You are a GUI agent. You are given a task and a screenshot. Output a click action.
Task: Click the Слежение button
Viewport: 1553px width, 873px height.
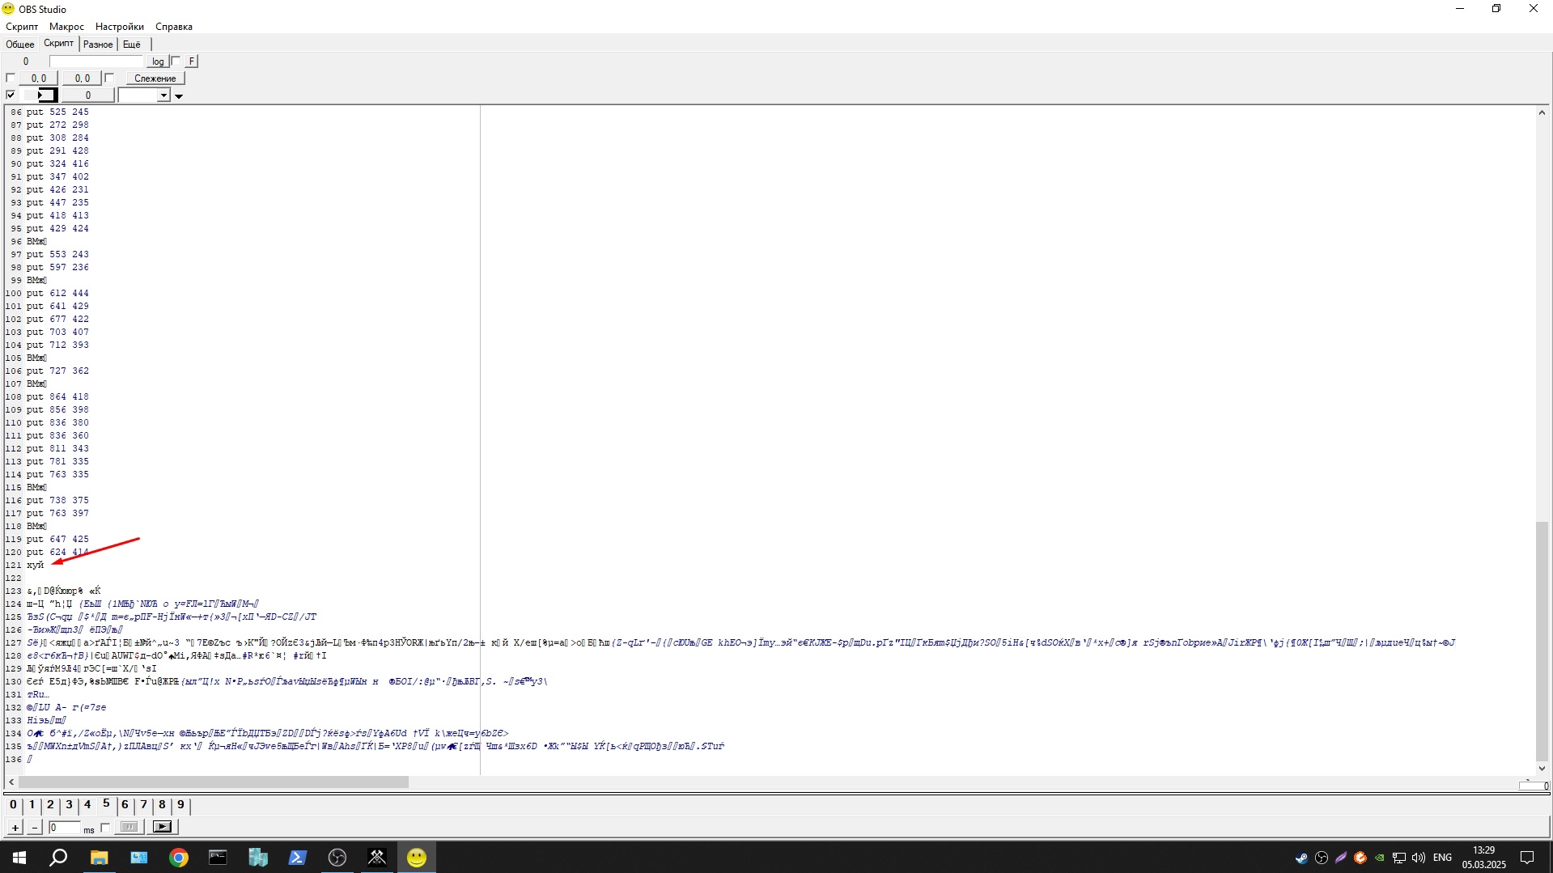(155, 78)
